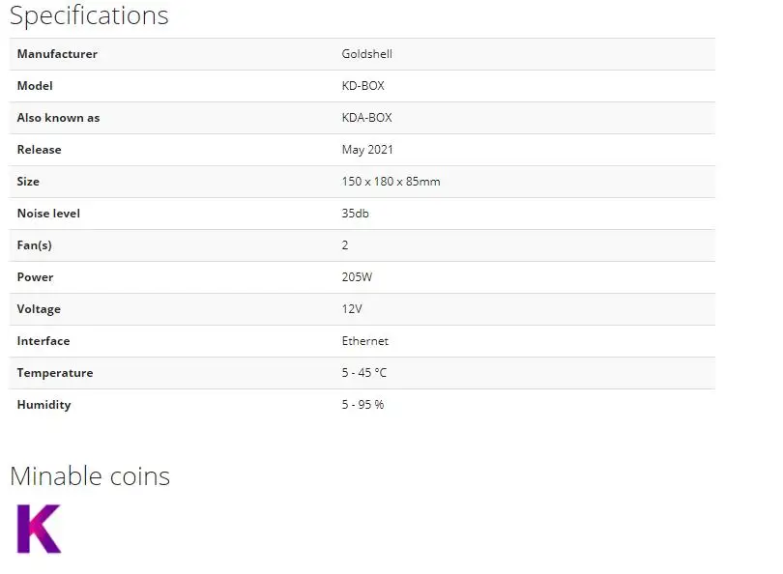Click the Goldshell manufacturer value

(366, 54)
